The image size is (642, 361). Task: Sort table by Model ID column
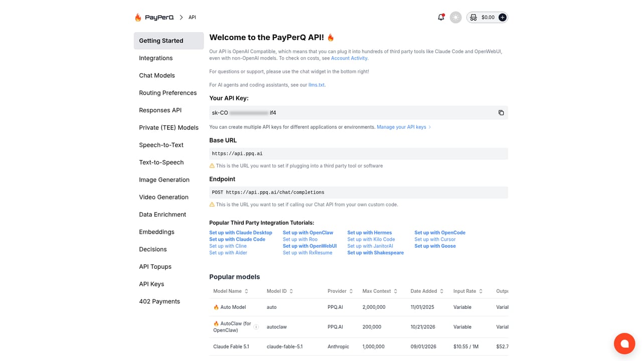(x=280, y=291)
